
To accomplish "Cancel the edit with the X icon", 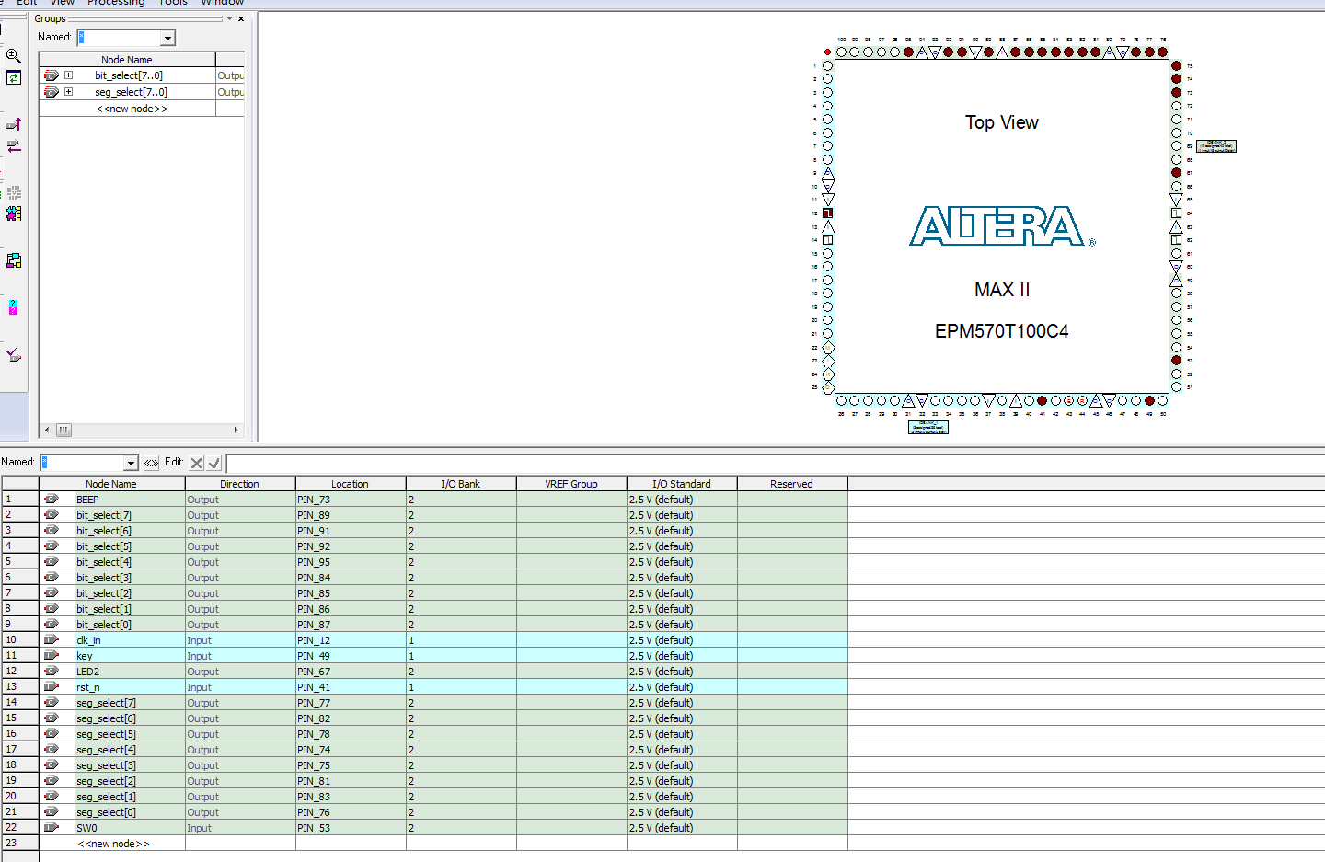I will tap(196, 463).
